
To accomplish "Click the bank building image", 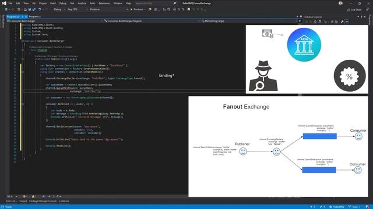I will click(304, 45).
